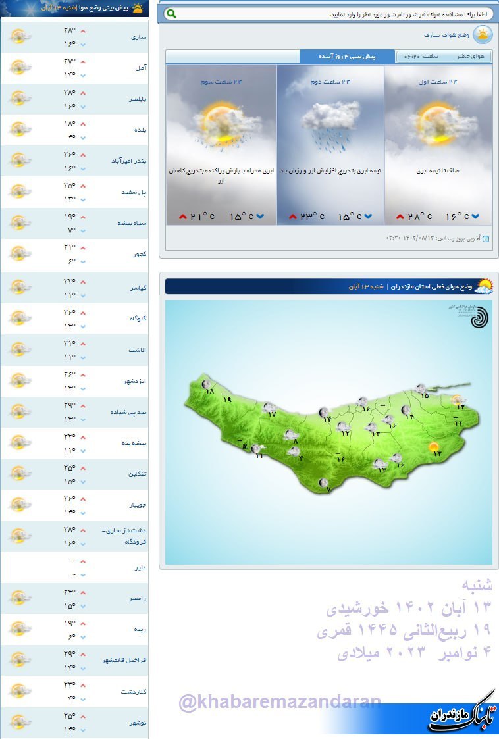Viewport: 499px width, 739px height.
Task: Click the third 24 hours forecast card
Action: click(x=221, y=145)
